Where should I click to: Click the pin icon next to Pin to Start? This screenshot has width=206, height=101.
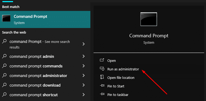click(102, 86)
